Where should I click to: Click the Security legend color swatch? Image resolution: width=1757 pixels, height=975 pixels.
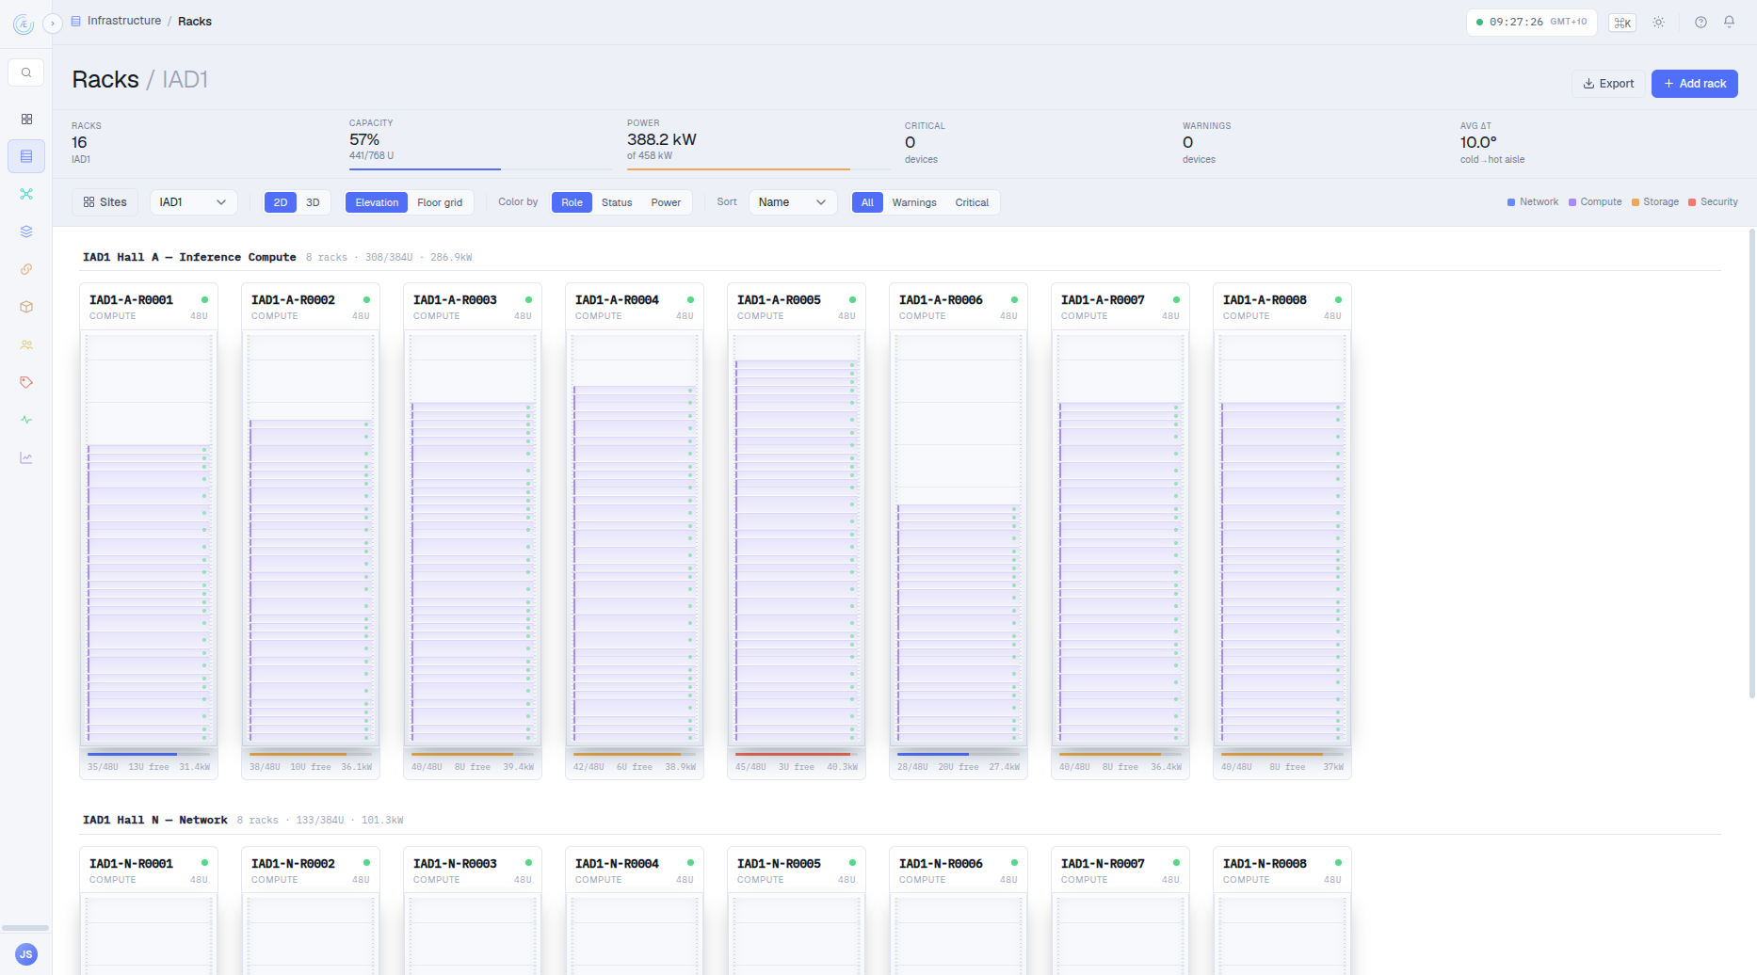pos(1692,202)
